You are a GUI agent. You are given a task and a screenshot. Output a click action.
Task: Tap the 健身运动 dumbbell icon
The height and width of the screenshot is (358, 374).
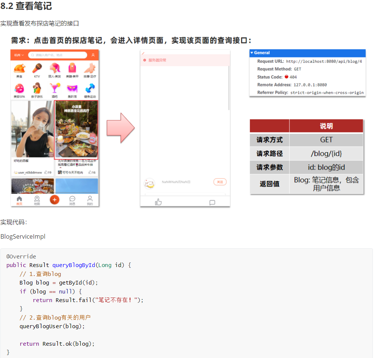tap(90, 89)
